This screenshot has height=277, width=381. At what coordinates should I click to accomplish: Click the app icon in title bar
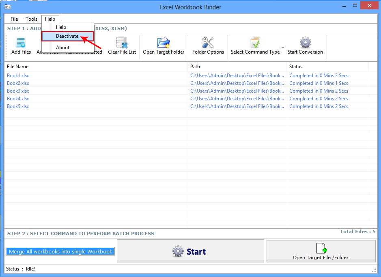pos(8,7)
